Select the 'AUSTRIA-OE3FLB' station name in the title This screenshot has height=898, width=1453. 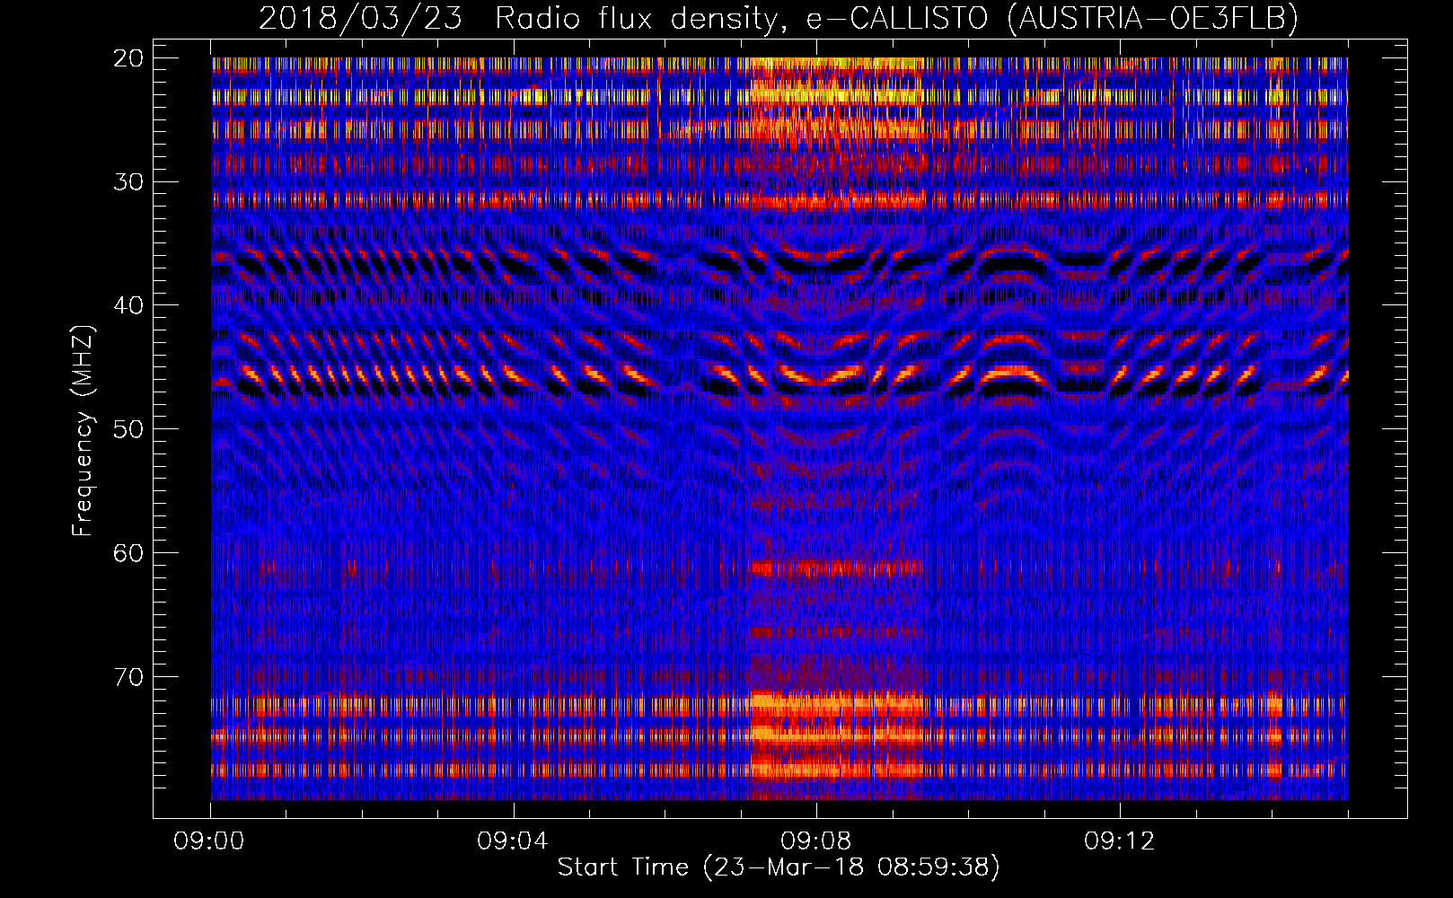[x=1153, y=18]
